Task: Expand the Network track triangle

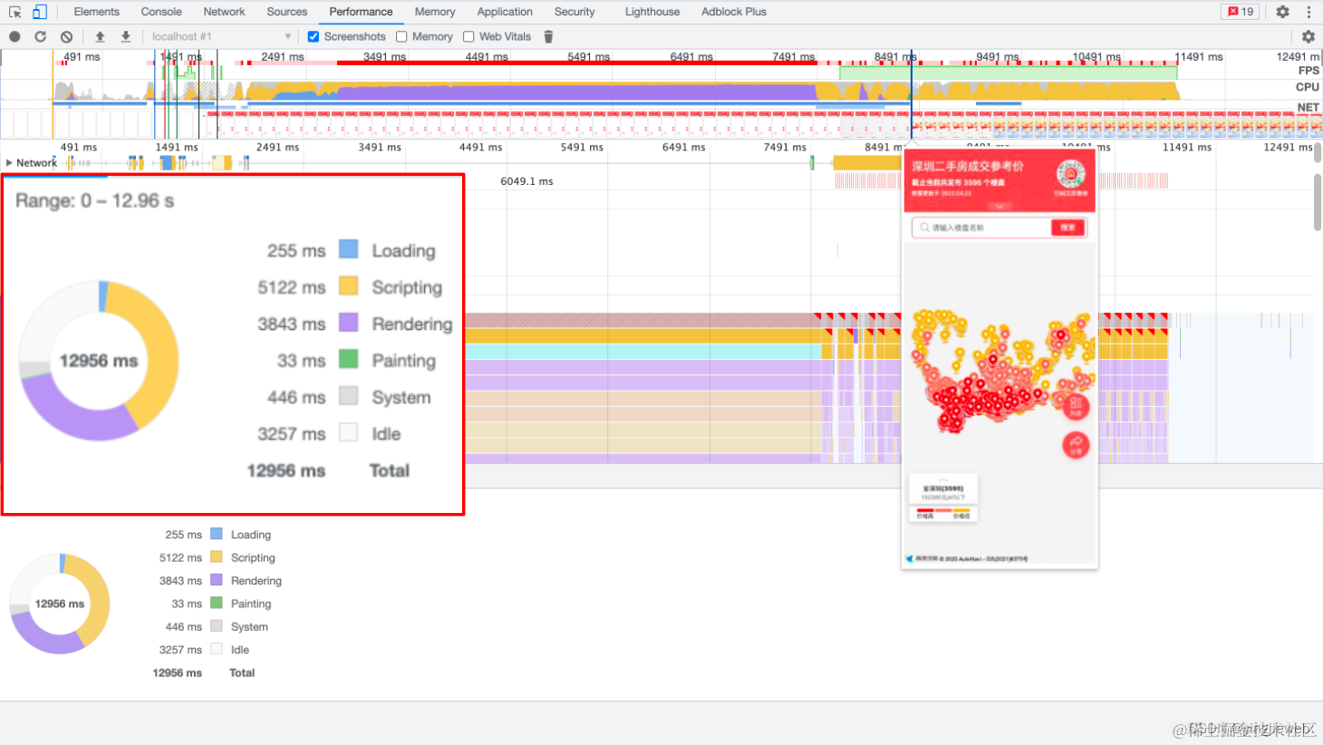Action: 9,163
